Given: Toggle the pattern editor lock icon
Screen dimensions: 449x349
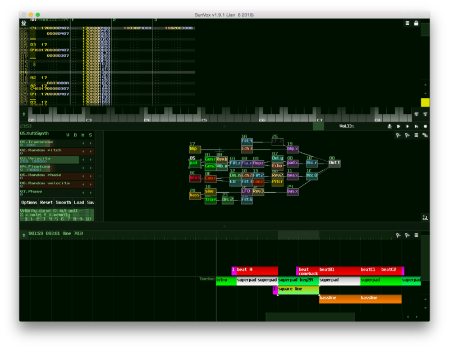Looking at the screenshot, I should point(416,23).
